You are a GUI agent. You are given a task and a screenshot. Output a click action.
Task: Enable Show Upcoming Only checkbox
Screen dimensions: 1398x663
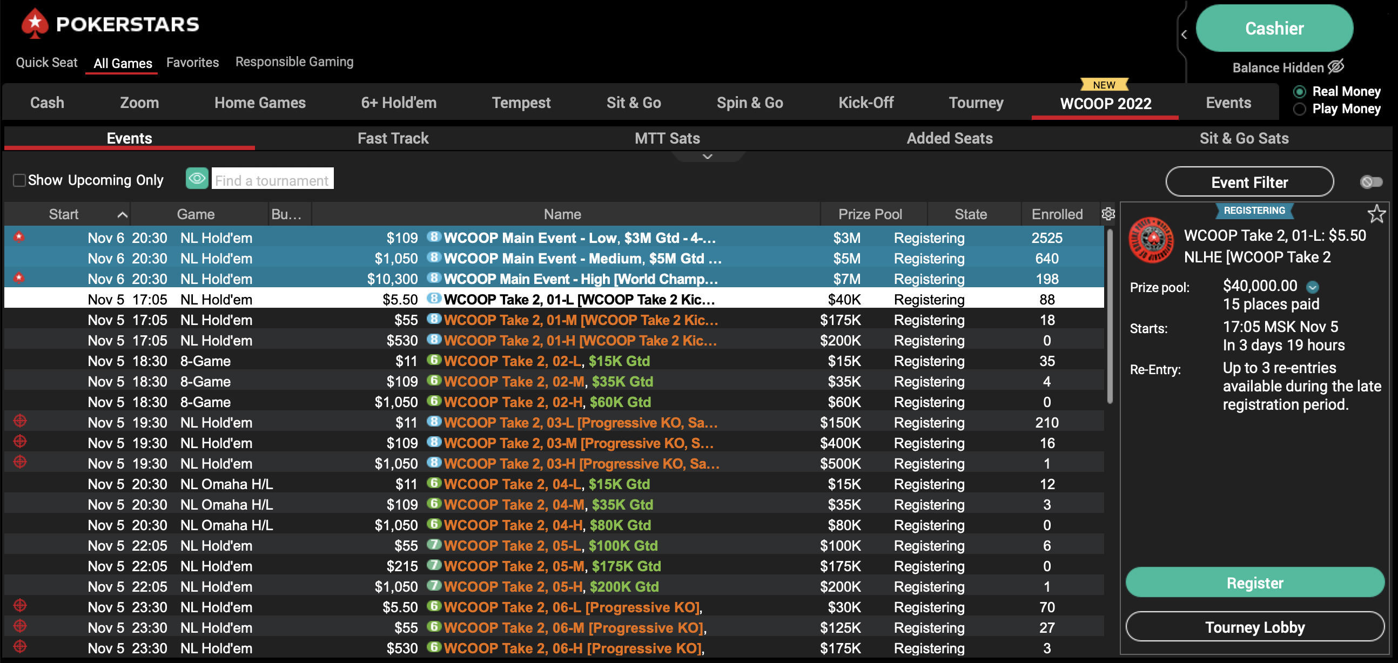click(19, 180)
